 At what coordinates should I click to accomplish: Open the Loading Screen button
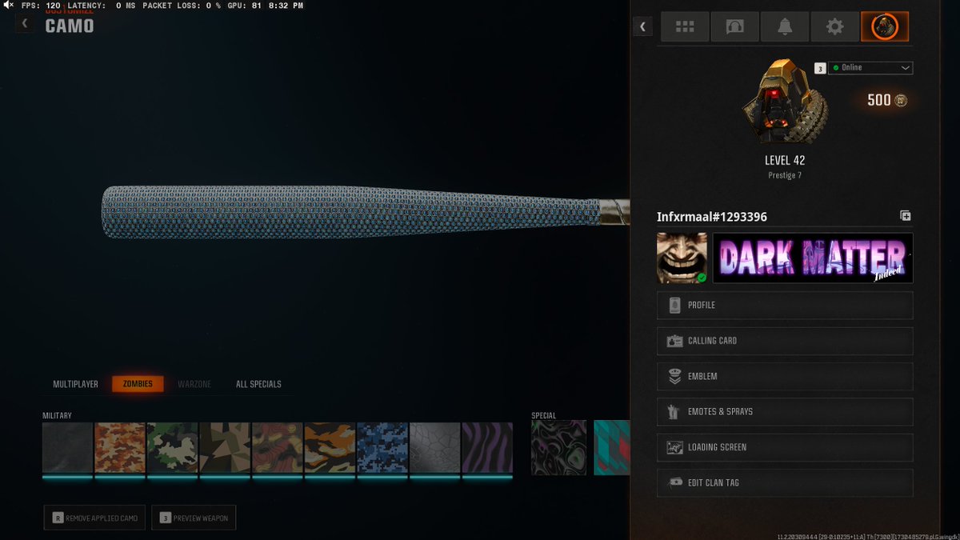coord(785,447)
